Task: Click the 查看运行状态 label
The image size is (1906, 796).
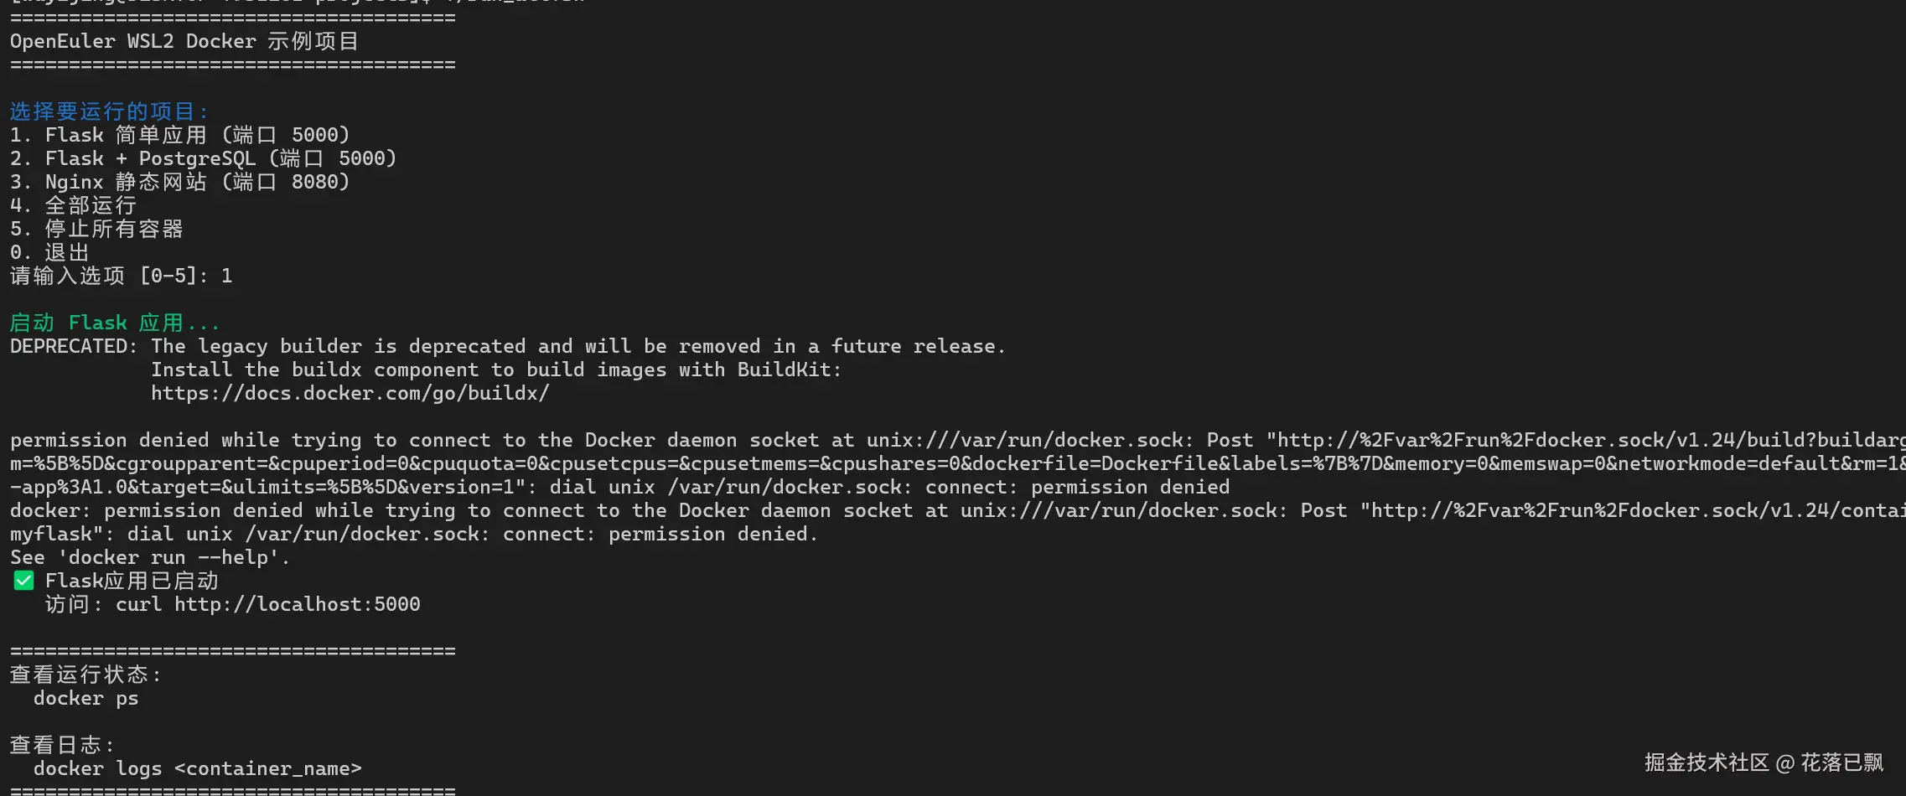Action: click(85, 675)
